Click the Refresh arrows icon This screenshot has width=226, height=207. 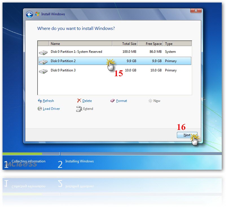40,101
